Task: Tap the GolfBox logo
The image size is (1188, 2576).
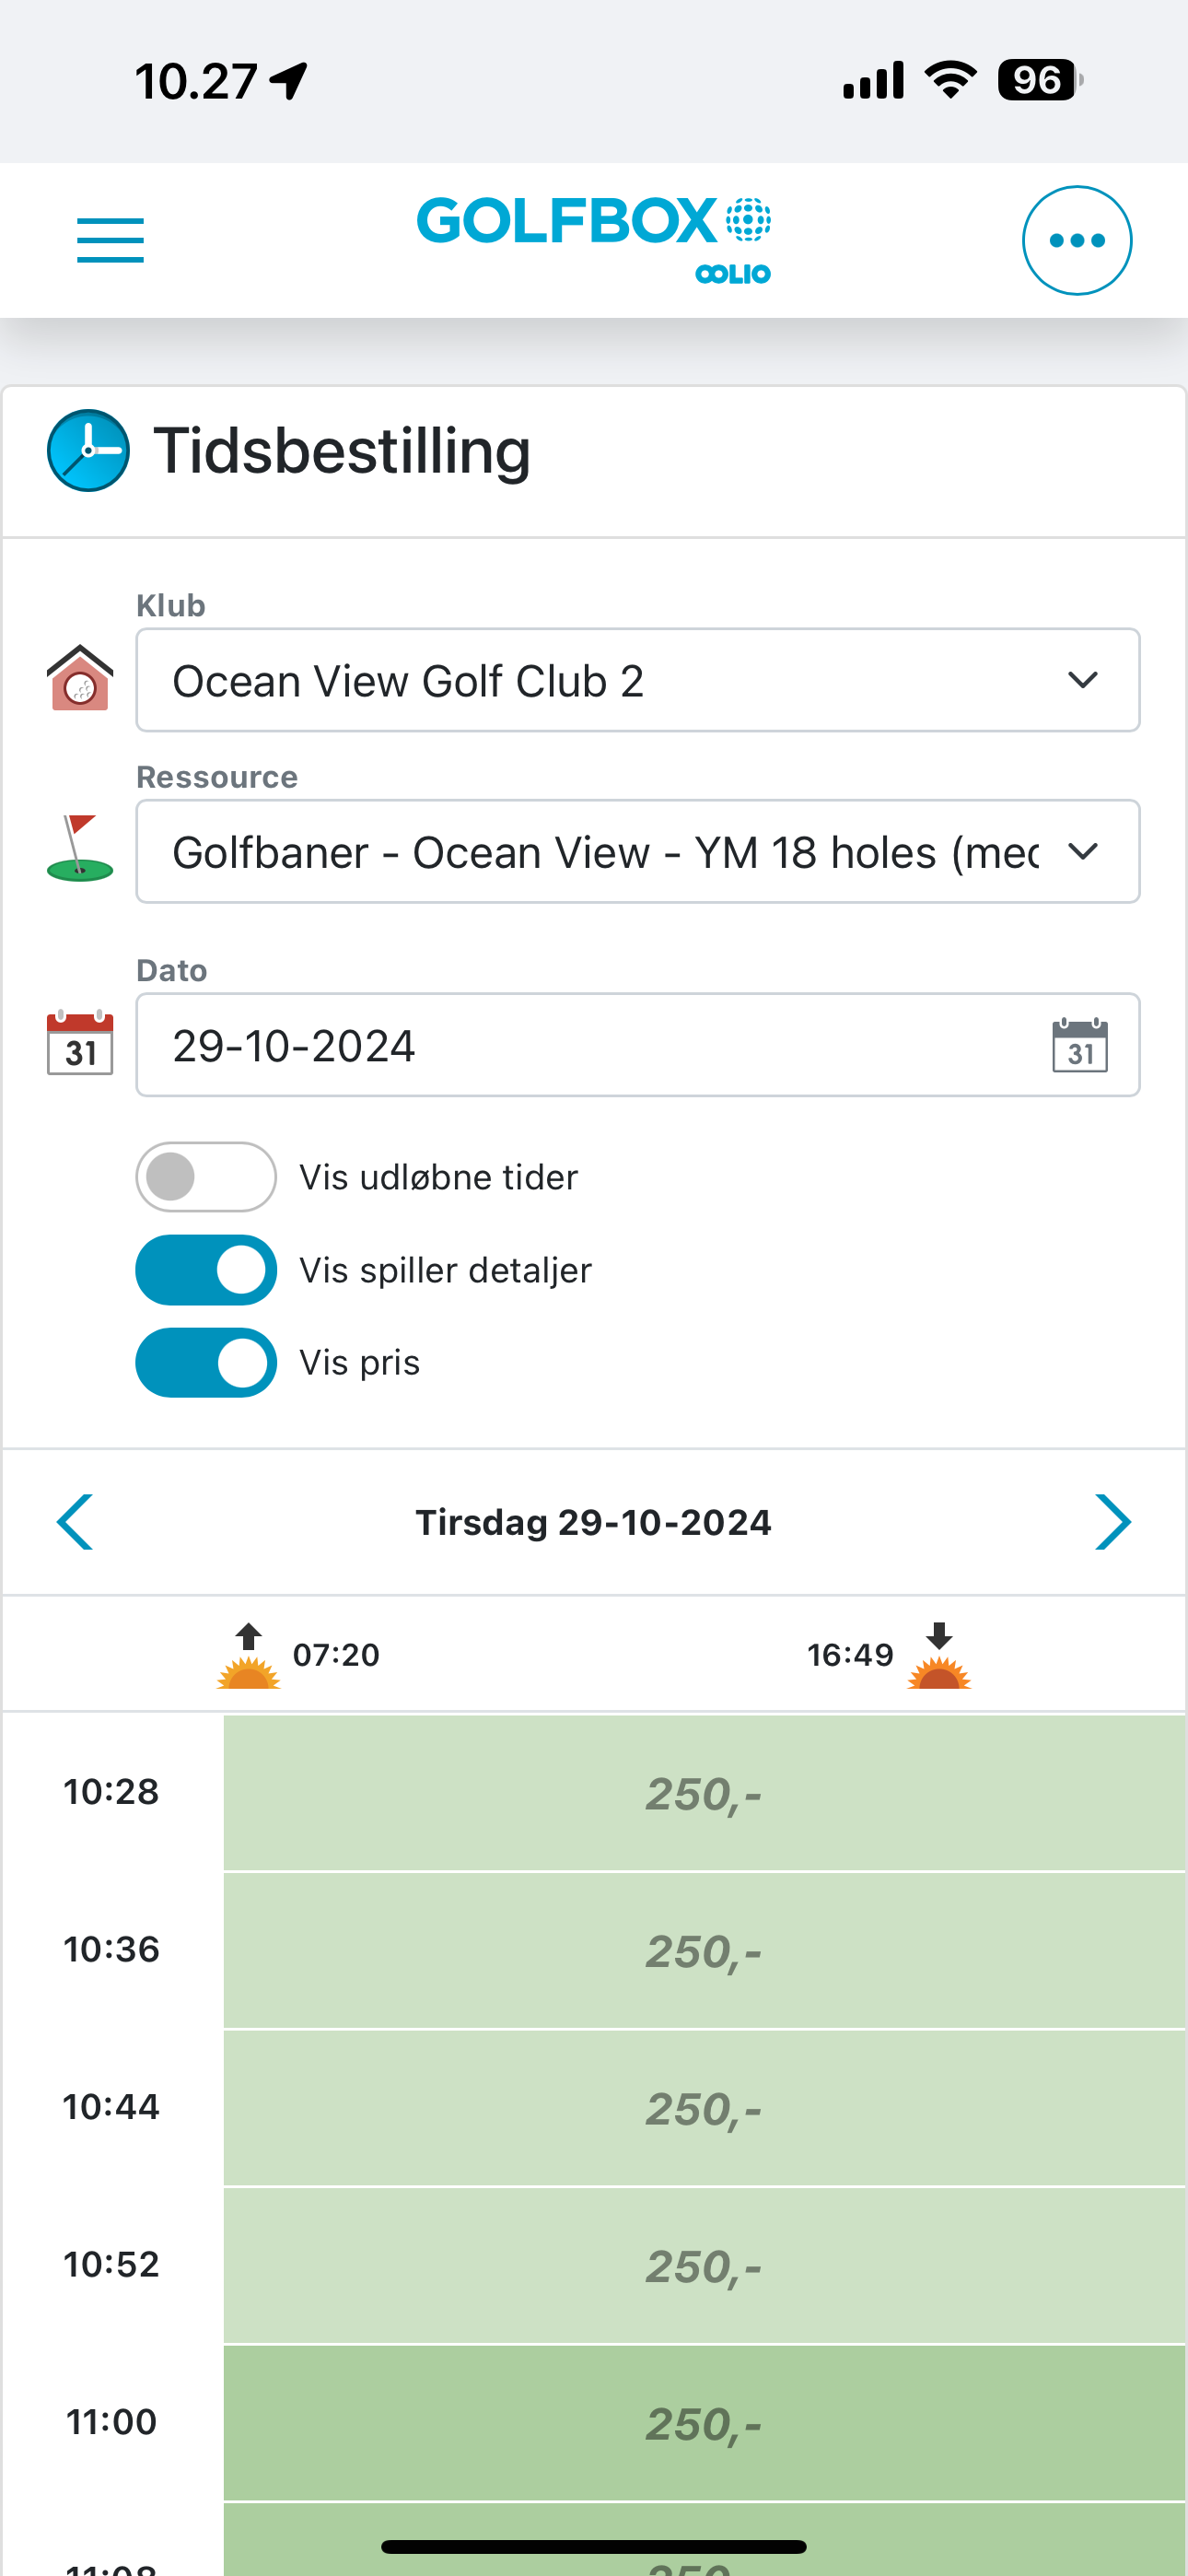Action: pyautogui.click(x=594, y=240)
